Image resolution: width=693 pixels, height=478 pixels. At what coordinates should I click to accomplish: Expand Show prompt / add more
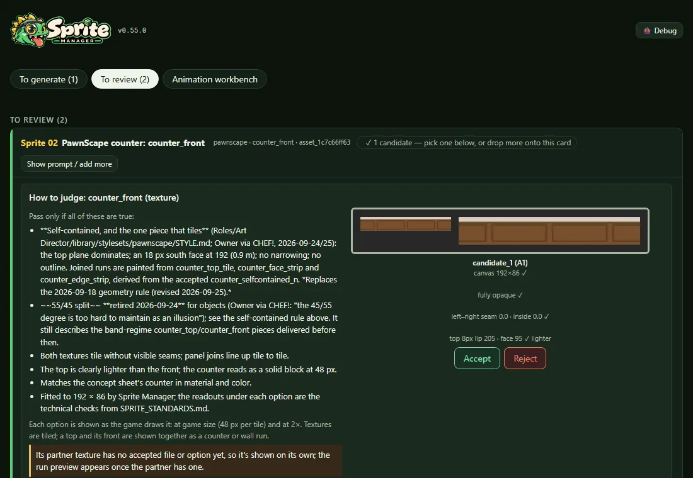click(x=69, y=164)
